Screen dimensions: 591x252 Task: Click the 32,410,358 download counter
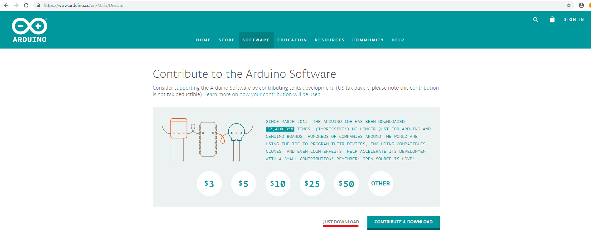click(280, 129)
